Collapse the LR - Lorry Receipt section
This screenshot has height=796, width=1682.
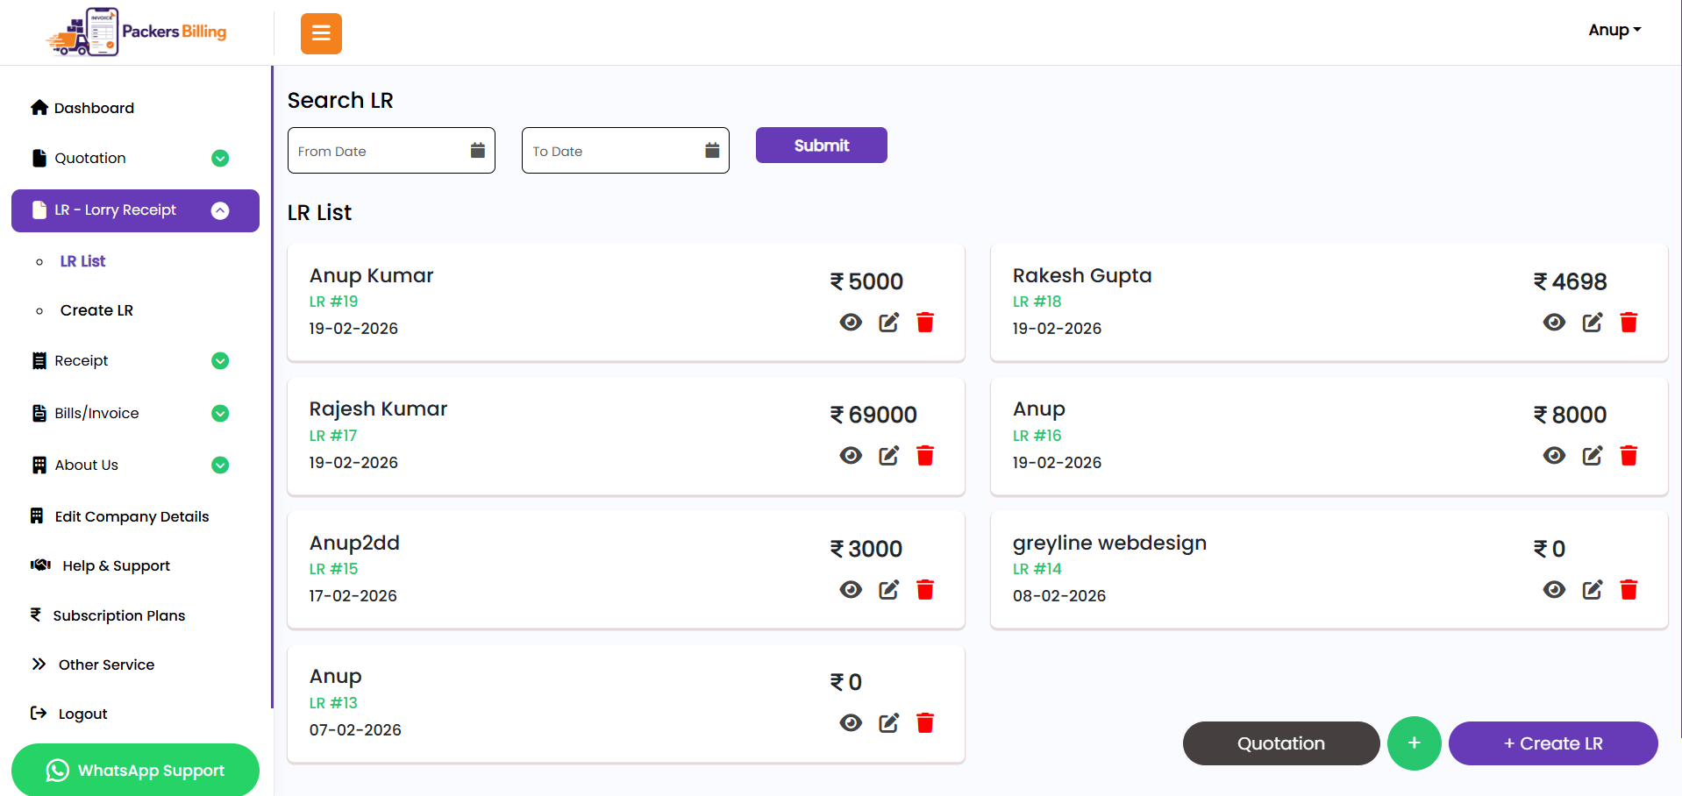pos(218,210)
